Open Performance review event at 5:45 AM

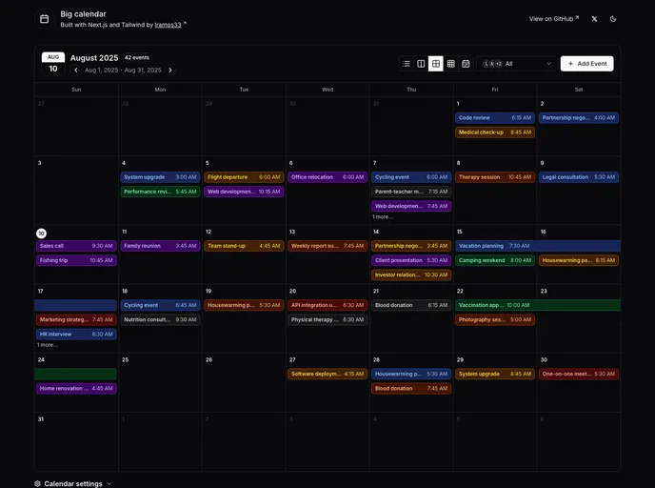tap(160, 192)
